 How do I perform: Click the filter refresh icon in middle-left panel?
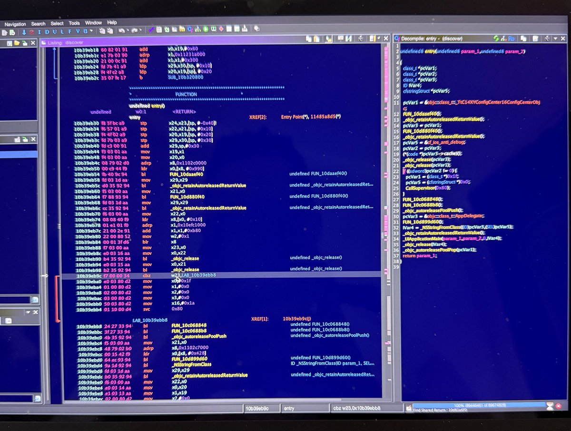(x=35, y=299)
